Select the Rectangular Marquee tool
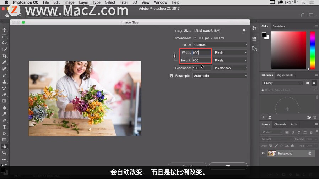Image resolution: width=319 pixels, height=179 pixels. point(4,36)
